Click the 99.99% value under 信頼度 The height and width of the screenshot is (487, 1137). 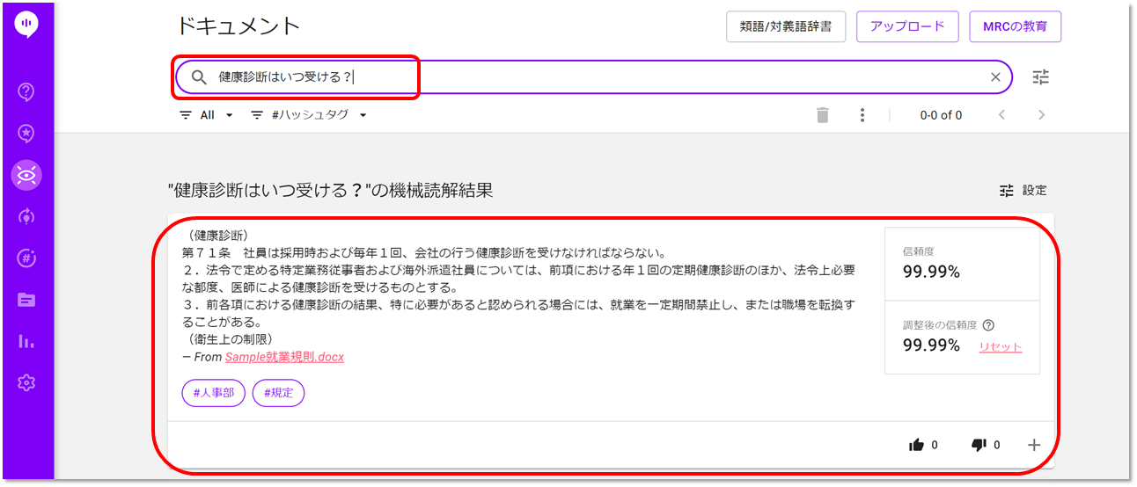pyautogui.click(x=931, y=273)
